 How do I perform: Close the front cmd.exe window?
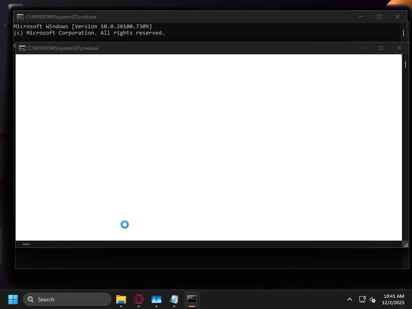pyautogui.click(x=400, y=48)
